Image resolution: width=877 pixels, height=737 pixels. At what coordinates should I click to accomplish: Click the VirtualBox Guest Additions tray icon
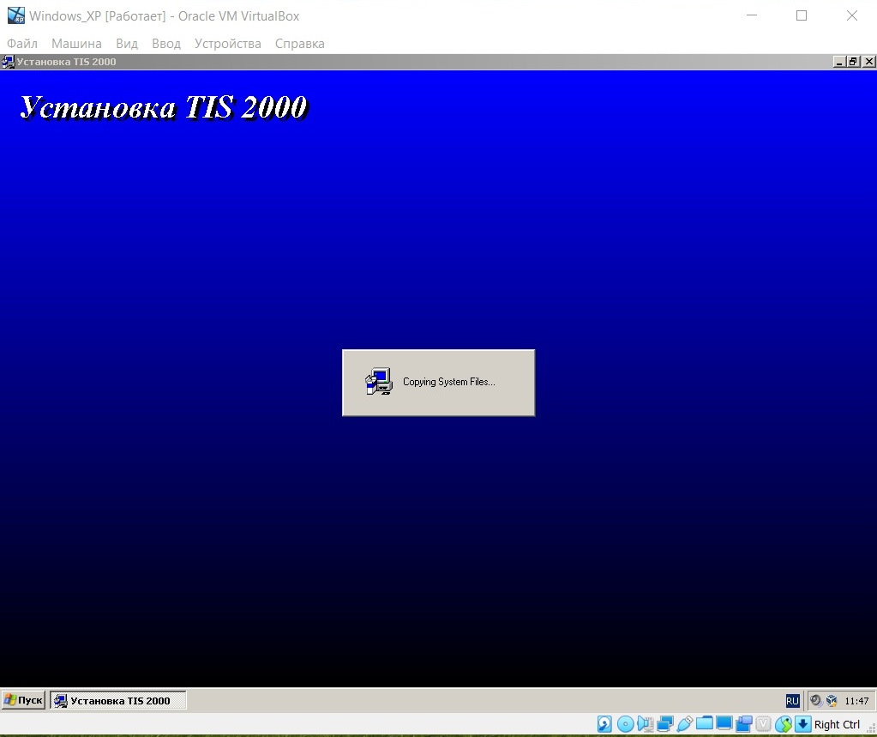click(832, 701)
